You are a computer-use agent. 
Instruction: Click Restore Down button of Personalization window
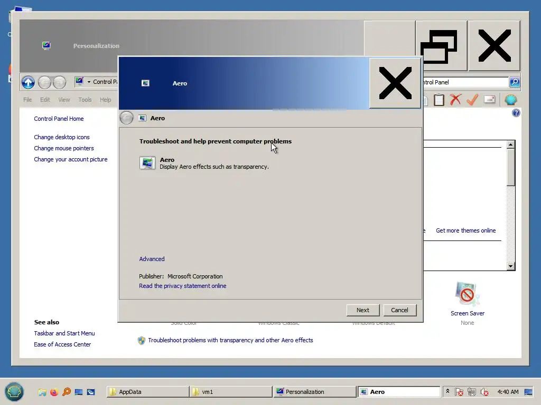pos(441,45)
